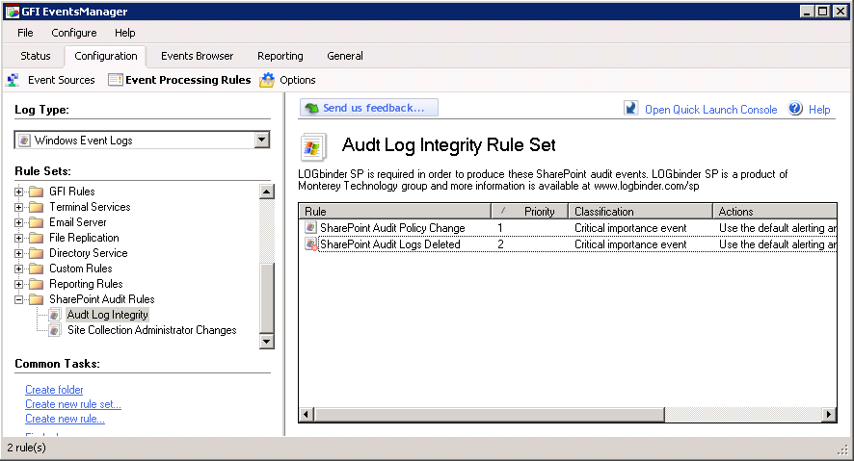This screenshot has width=854, height=461.
Task: Expand the Terminal Services tree node
Action: point(18,207)
